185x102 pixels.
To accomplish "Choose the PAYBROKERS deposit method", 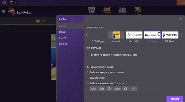I will tap(170, 35).
